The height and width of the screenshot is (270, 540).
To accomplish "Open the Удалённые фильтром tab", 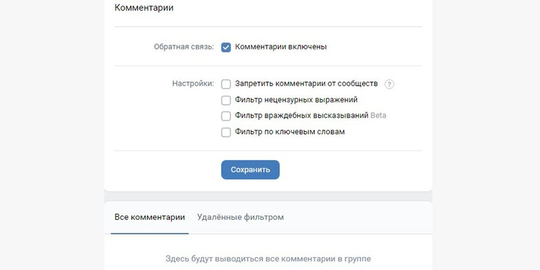I will click(240, 217).
